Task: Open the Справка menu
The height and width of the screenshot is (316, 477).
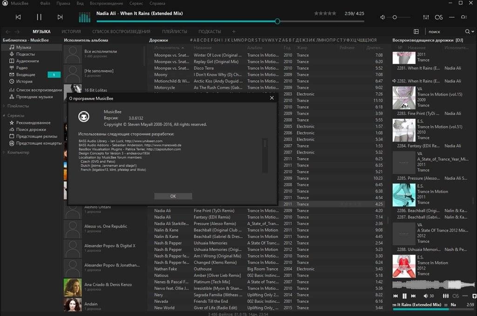Action: click(x=157, y=3)
